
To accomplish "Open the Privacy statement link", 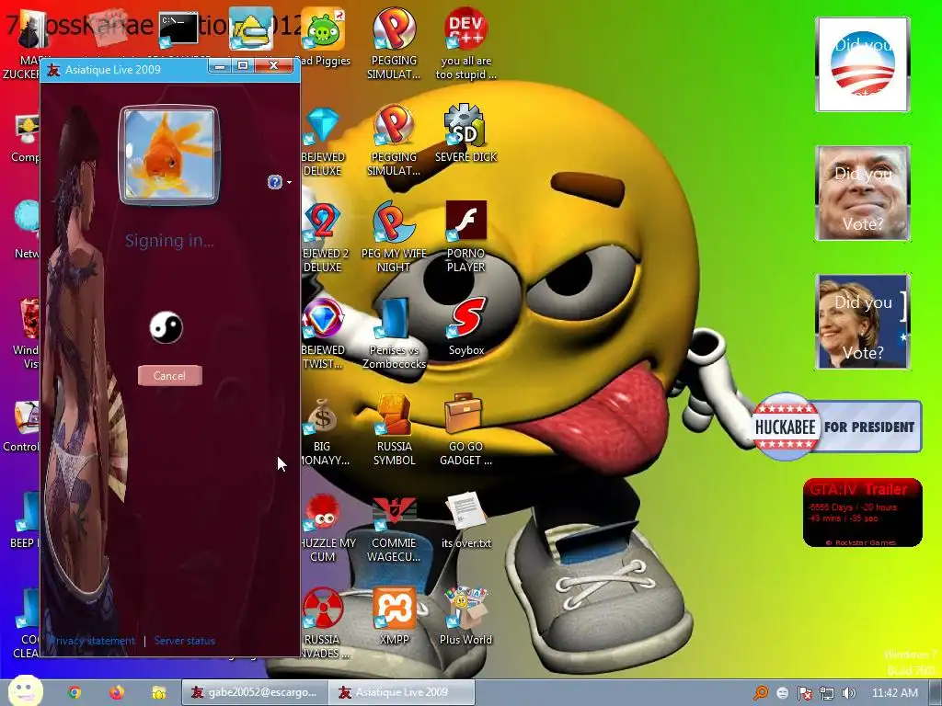I will [x=92, y=641].
